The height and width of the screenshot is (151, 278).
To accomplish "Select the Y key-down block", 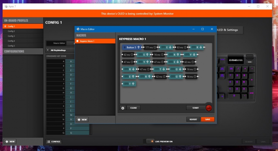I will click(192, 55).
